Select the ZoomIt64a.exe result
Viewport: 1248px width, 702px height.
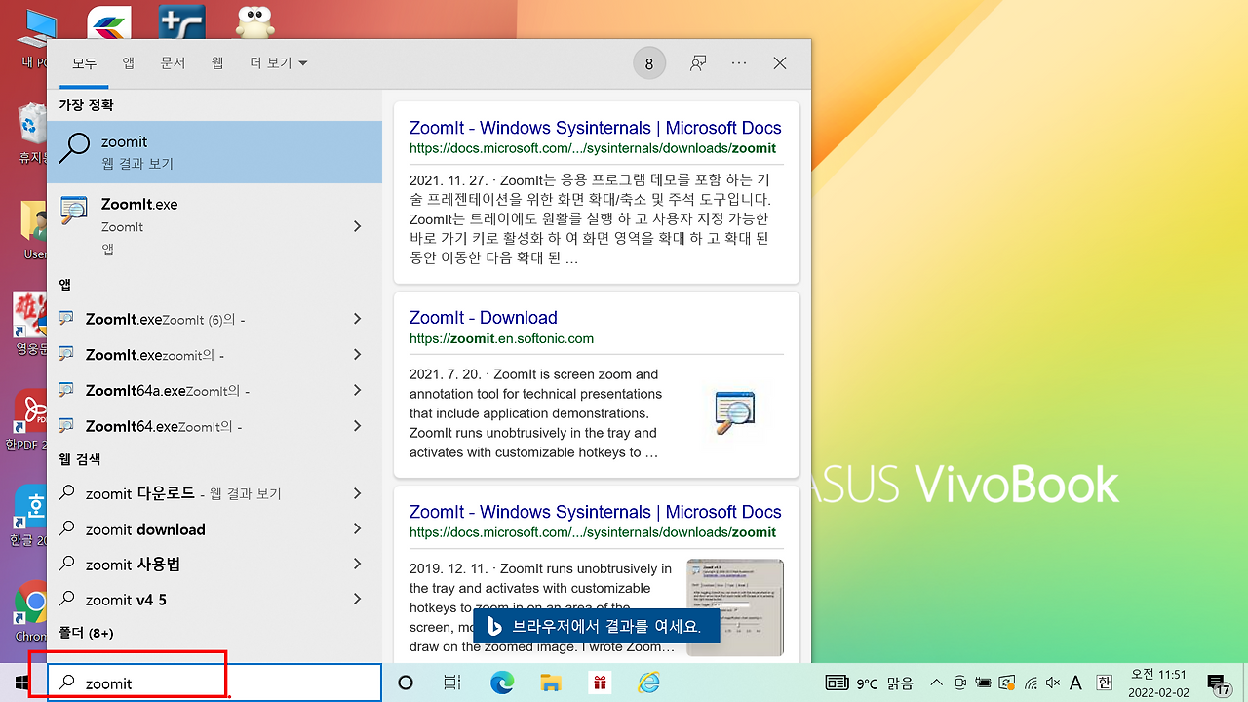[x=191, y=390]
